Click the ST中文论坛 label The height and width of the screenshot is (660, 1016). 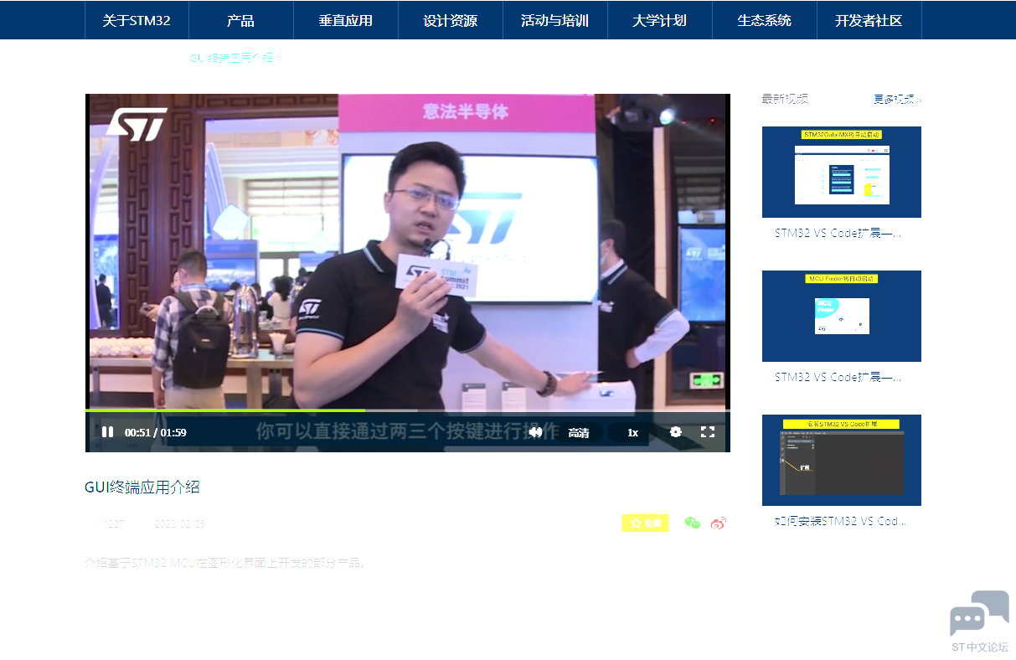[980, 647]
